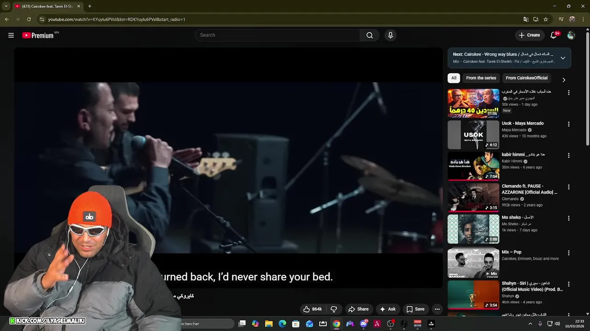Click into the YouTube search field
Image resolution: width=590 pixels, height=331 pixels.
(278, 35)
